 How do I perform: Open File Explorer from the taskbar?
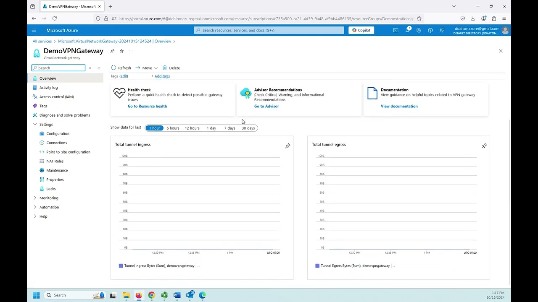pyautogui.click(x=126, y=295)
